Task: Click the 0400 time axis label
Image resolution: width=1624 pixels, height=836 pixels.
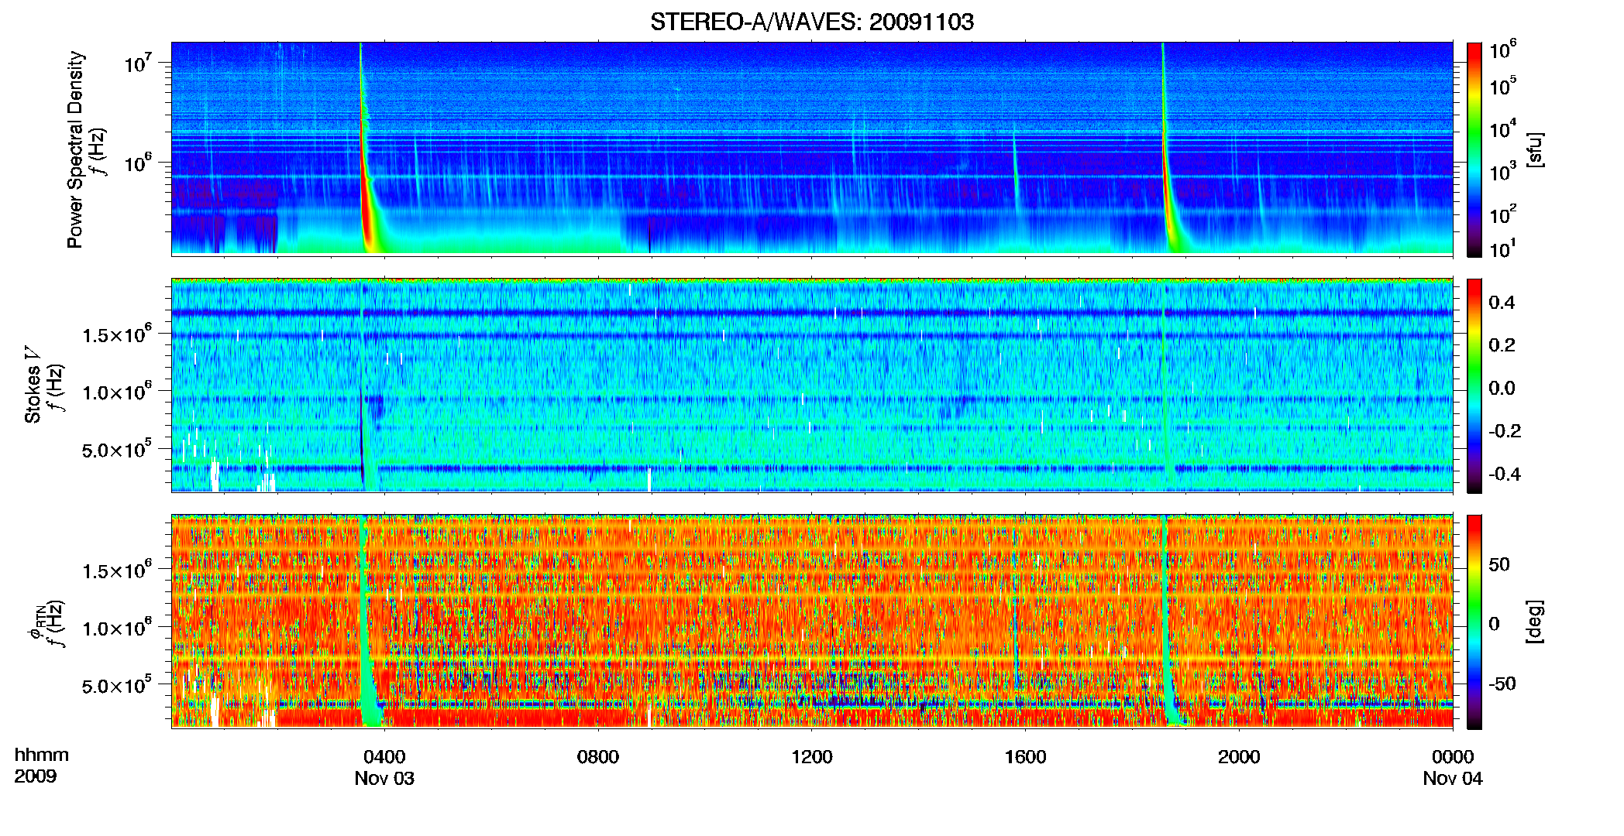Action: pyautogui.click(x=384, y=756)
